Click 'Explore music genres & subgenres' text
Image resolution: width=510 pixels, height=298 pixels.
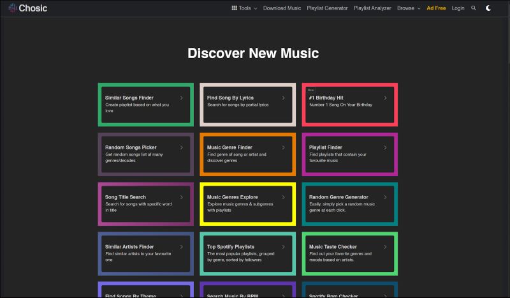[x=240, y=207]
